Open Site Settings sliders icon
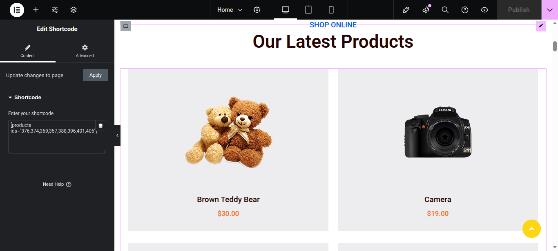 55,10
